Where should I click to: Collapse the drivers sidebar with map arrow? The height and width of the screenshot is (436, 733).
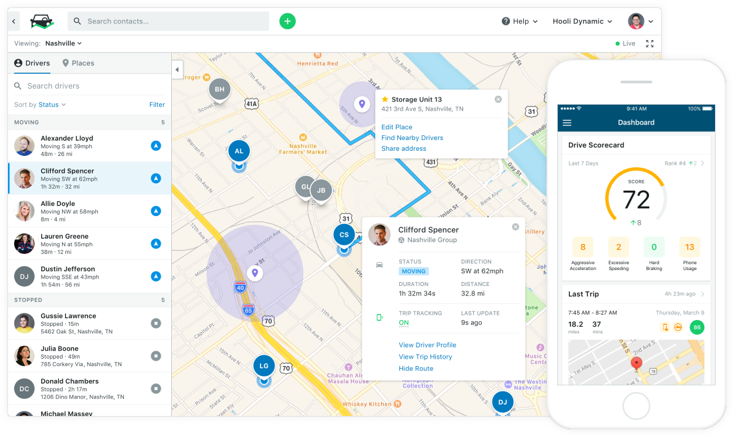click(x=177, y=70)
